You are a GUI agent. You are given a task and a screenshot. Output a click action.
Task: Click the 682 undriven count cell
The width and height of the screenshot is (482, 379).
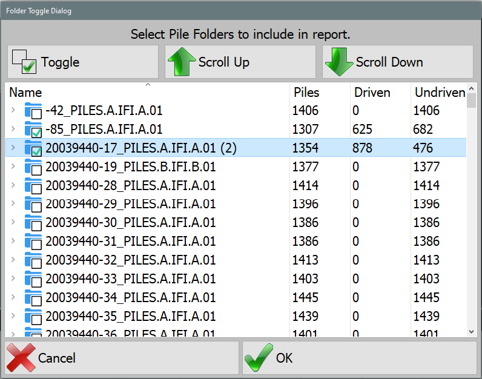(423, 129)
